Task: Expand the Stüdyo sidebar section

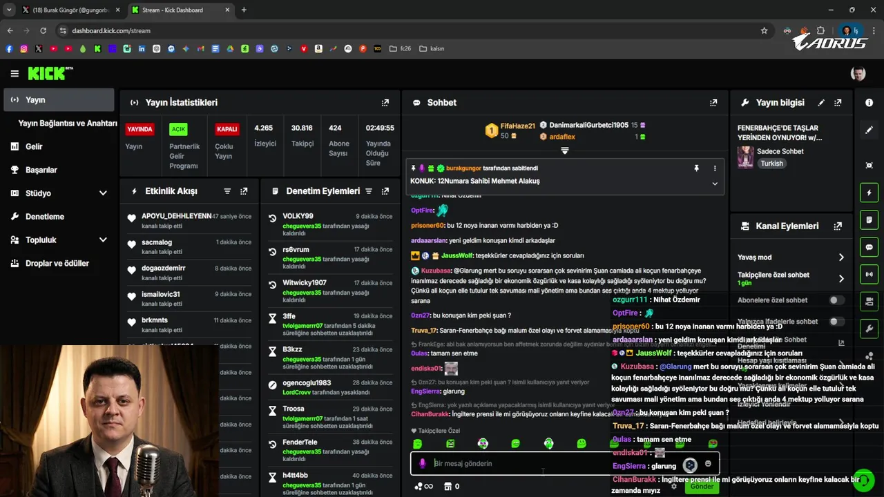Action: [103, 193]
